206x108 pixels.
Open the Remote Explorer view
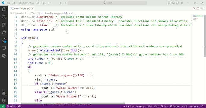click(x=4, y=48)
